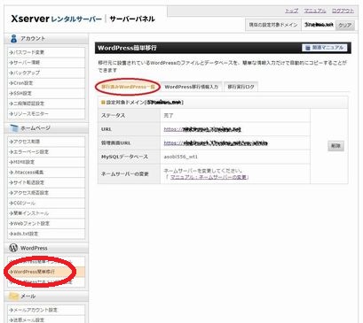This screenshot has width=363, height=323.
Task: Open サイト転送設定 in the sidebar
Action: click(x=46, y=182)
